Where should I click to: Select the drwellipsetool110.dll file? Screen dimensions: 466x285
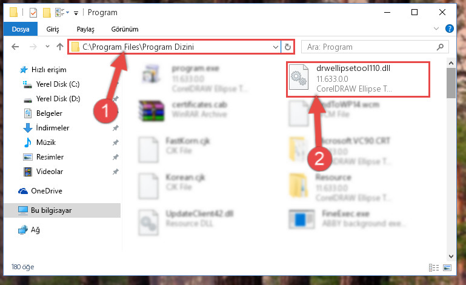click(358, 79)
